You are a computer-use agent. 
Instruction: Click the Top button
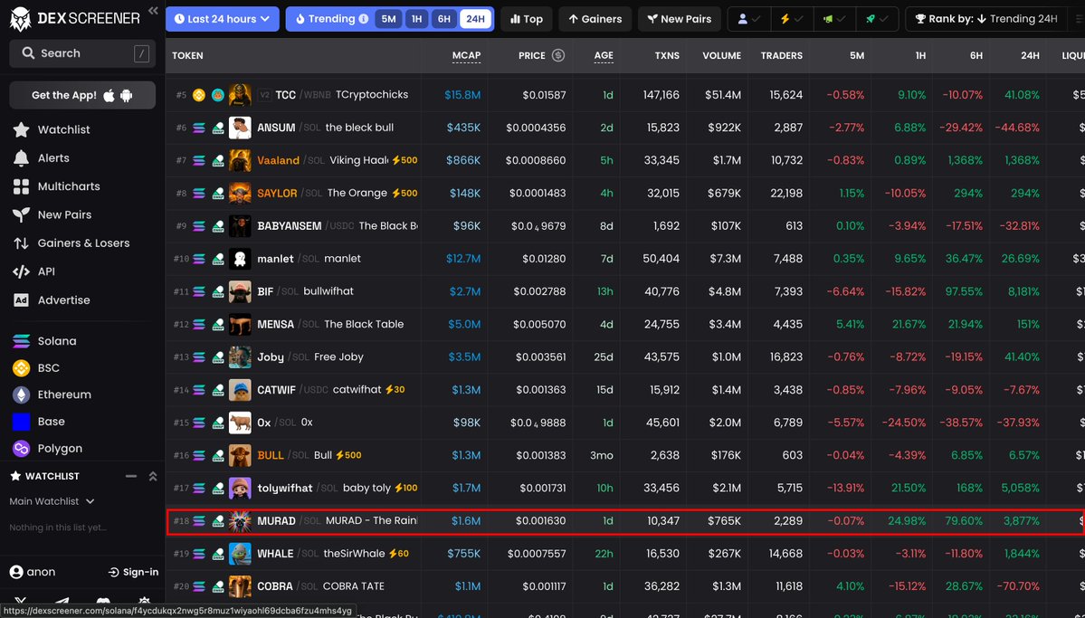pyautogui.click(x=527, y=19)
